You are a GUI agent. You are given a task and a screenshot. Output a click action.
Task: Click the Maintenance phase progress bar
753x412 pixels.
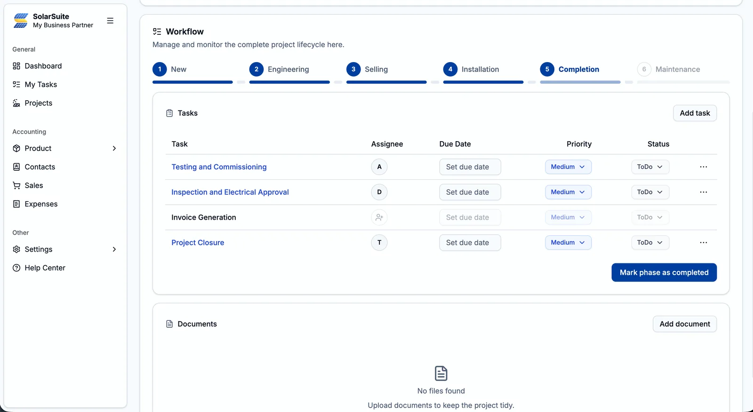683,82
